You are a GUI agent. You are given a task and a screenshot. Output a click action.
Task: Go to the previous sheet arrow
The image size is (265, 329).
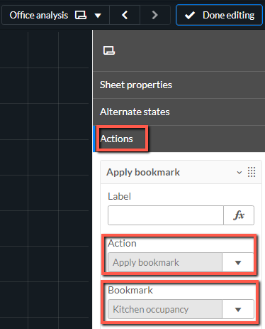click(x=125, y=15)
